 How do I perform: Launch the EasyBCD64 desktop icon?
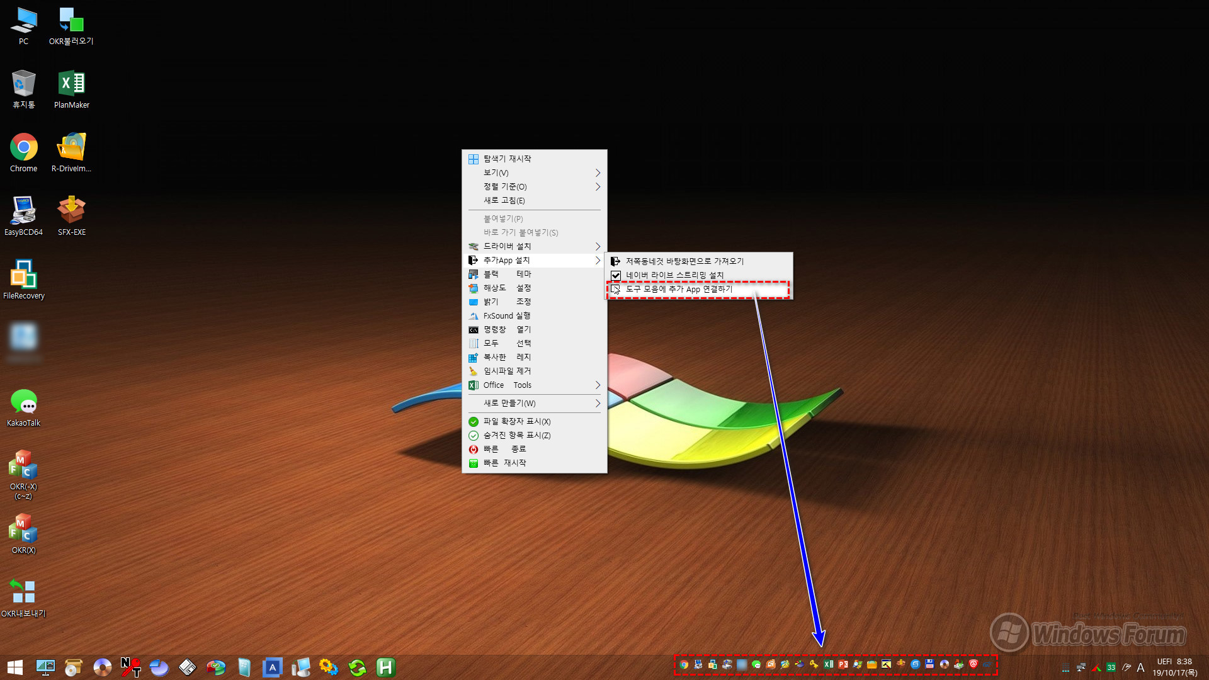coord(23,217)
